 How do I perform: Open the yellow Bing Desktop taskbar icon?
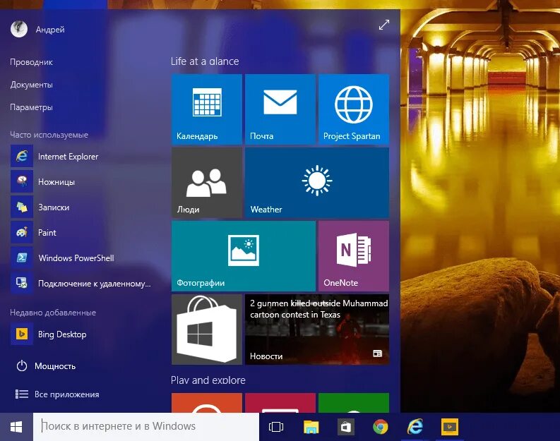point(450,427)
